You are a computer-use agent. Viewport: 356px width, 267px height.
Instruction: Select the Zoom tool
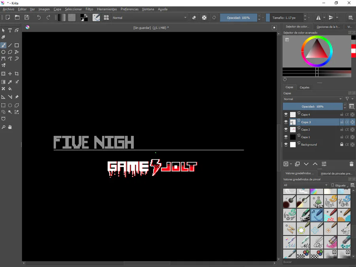pos(4,127)
